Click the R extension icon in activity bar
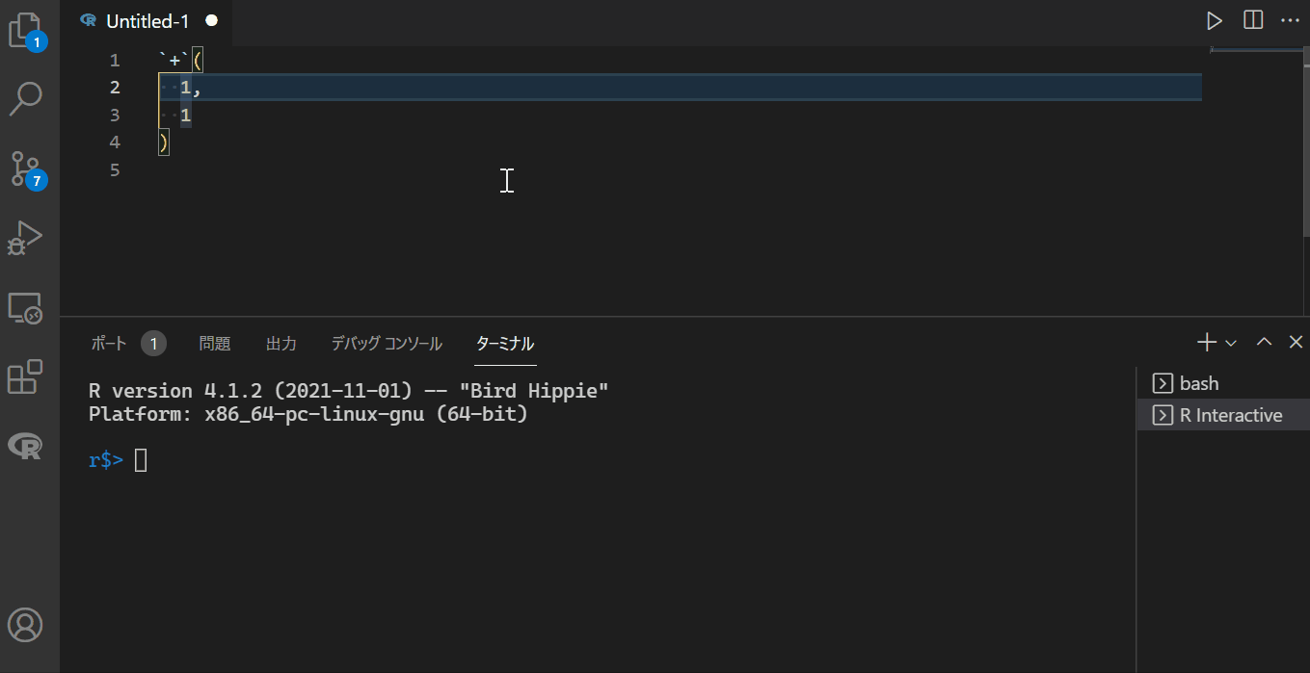The width and height of the screenshot is (1310, 673). [x=26, y=446]
